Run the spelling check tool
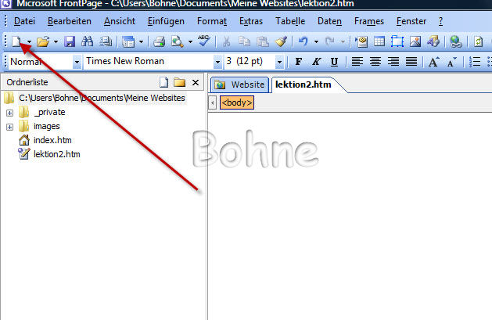 click(x=203, y=41)
